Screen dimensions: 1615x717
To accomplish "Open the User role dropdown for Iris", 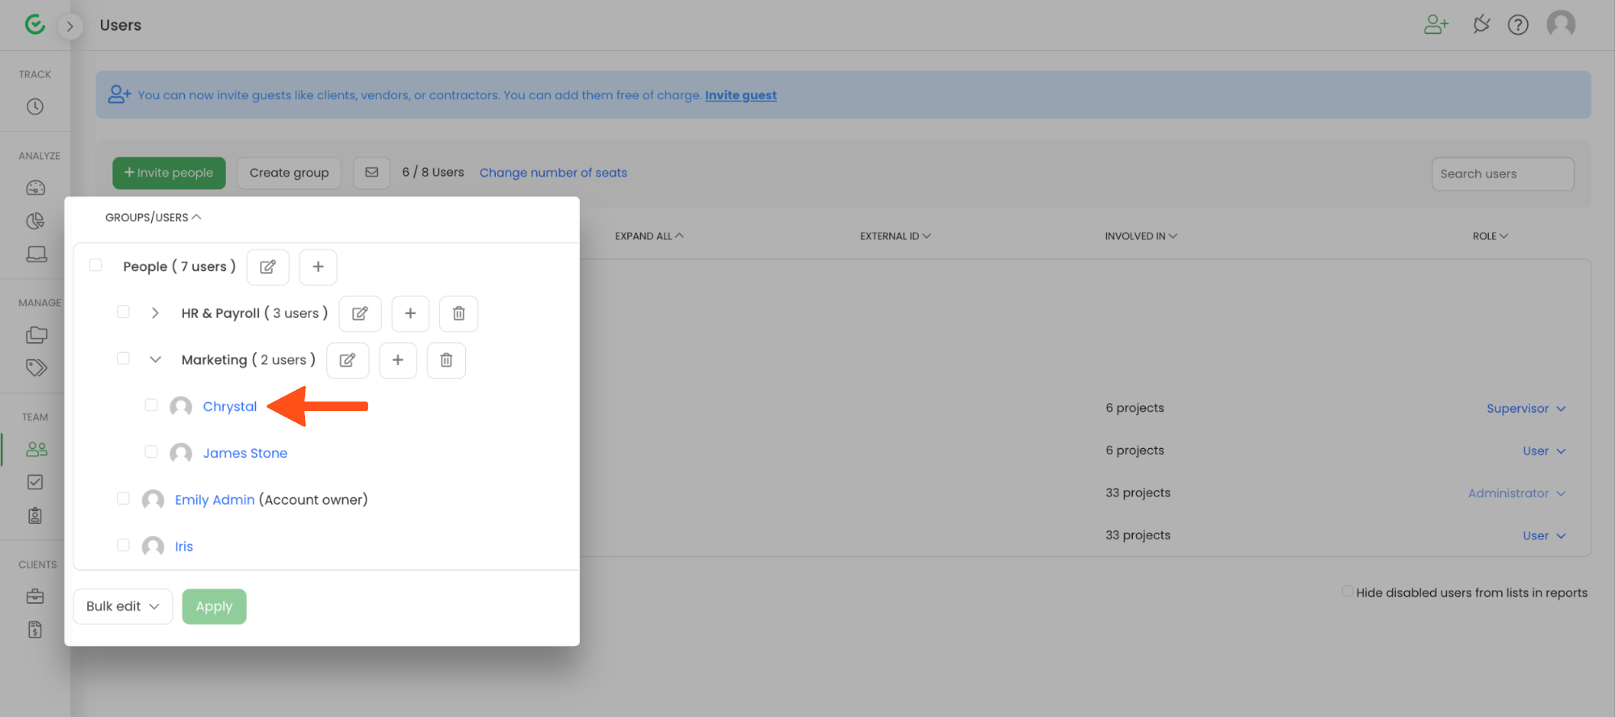I will [x=1544, y=535].
